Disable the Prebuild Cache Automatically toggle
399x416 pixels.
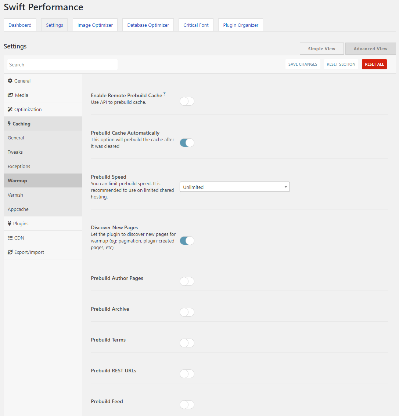[187, 143]
